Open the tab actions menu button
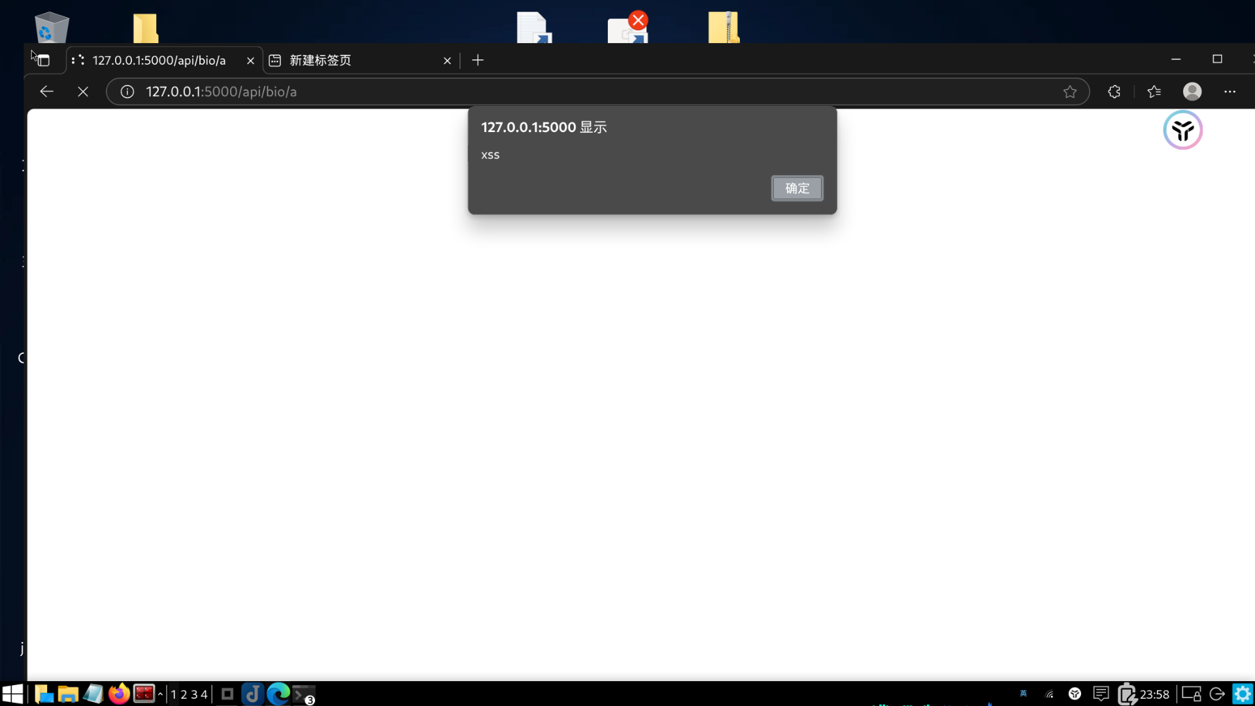Viewport: 1255px width, 706px height. (43, 60)
